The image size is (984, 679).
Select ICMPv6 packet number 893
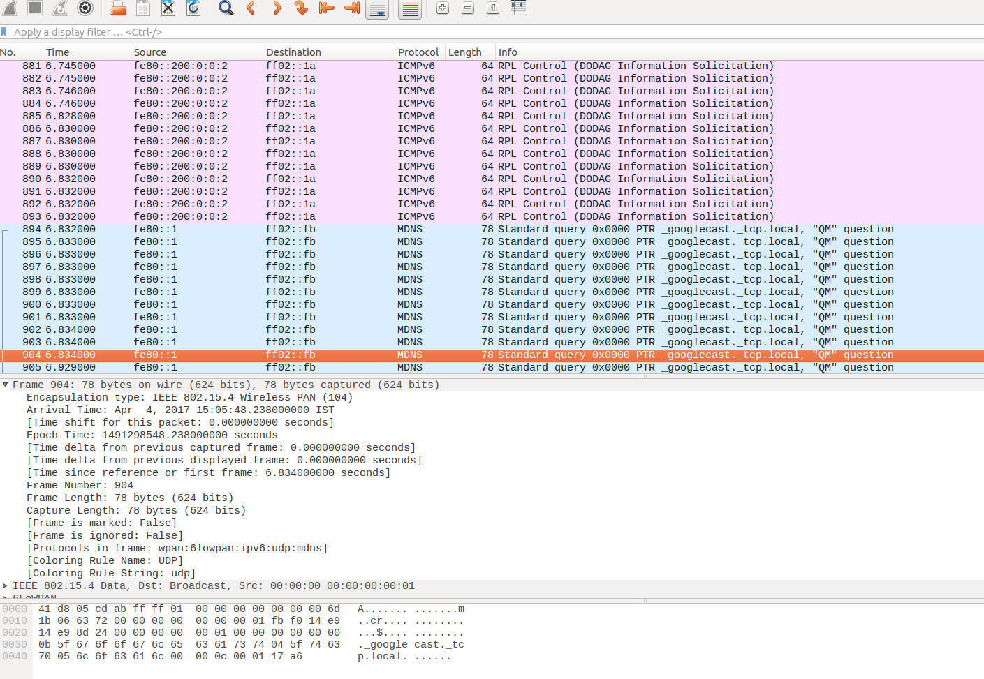(492, 217)
